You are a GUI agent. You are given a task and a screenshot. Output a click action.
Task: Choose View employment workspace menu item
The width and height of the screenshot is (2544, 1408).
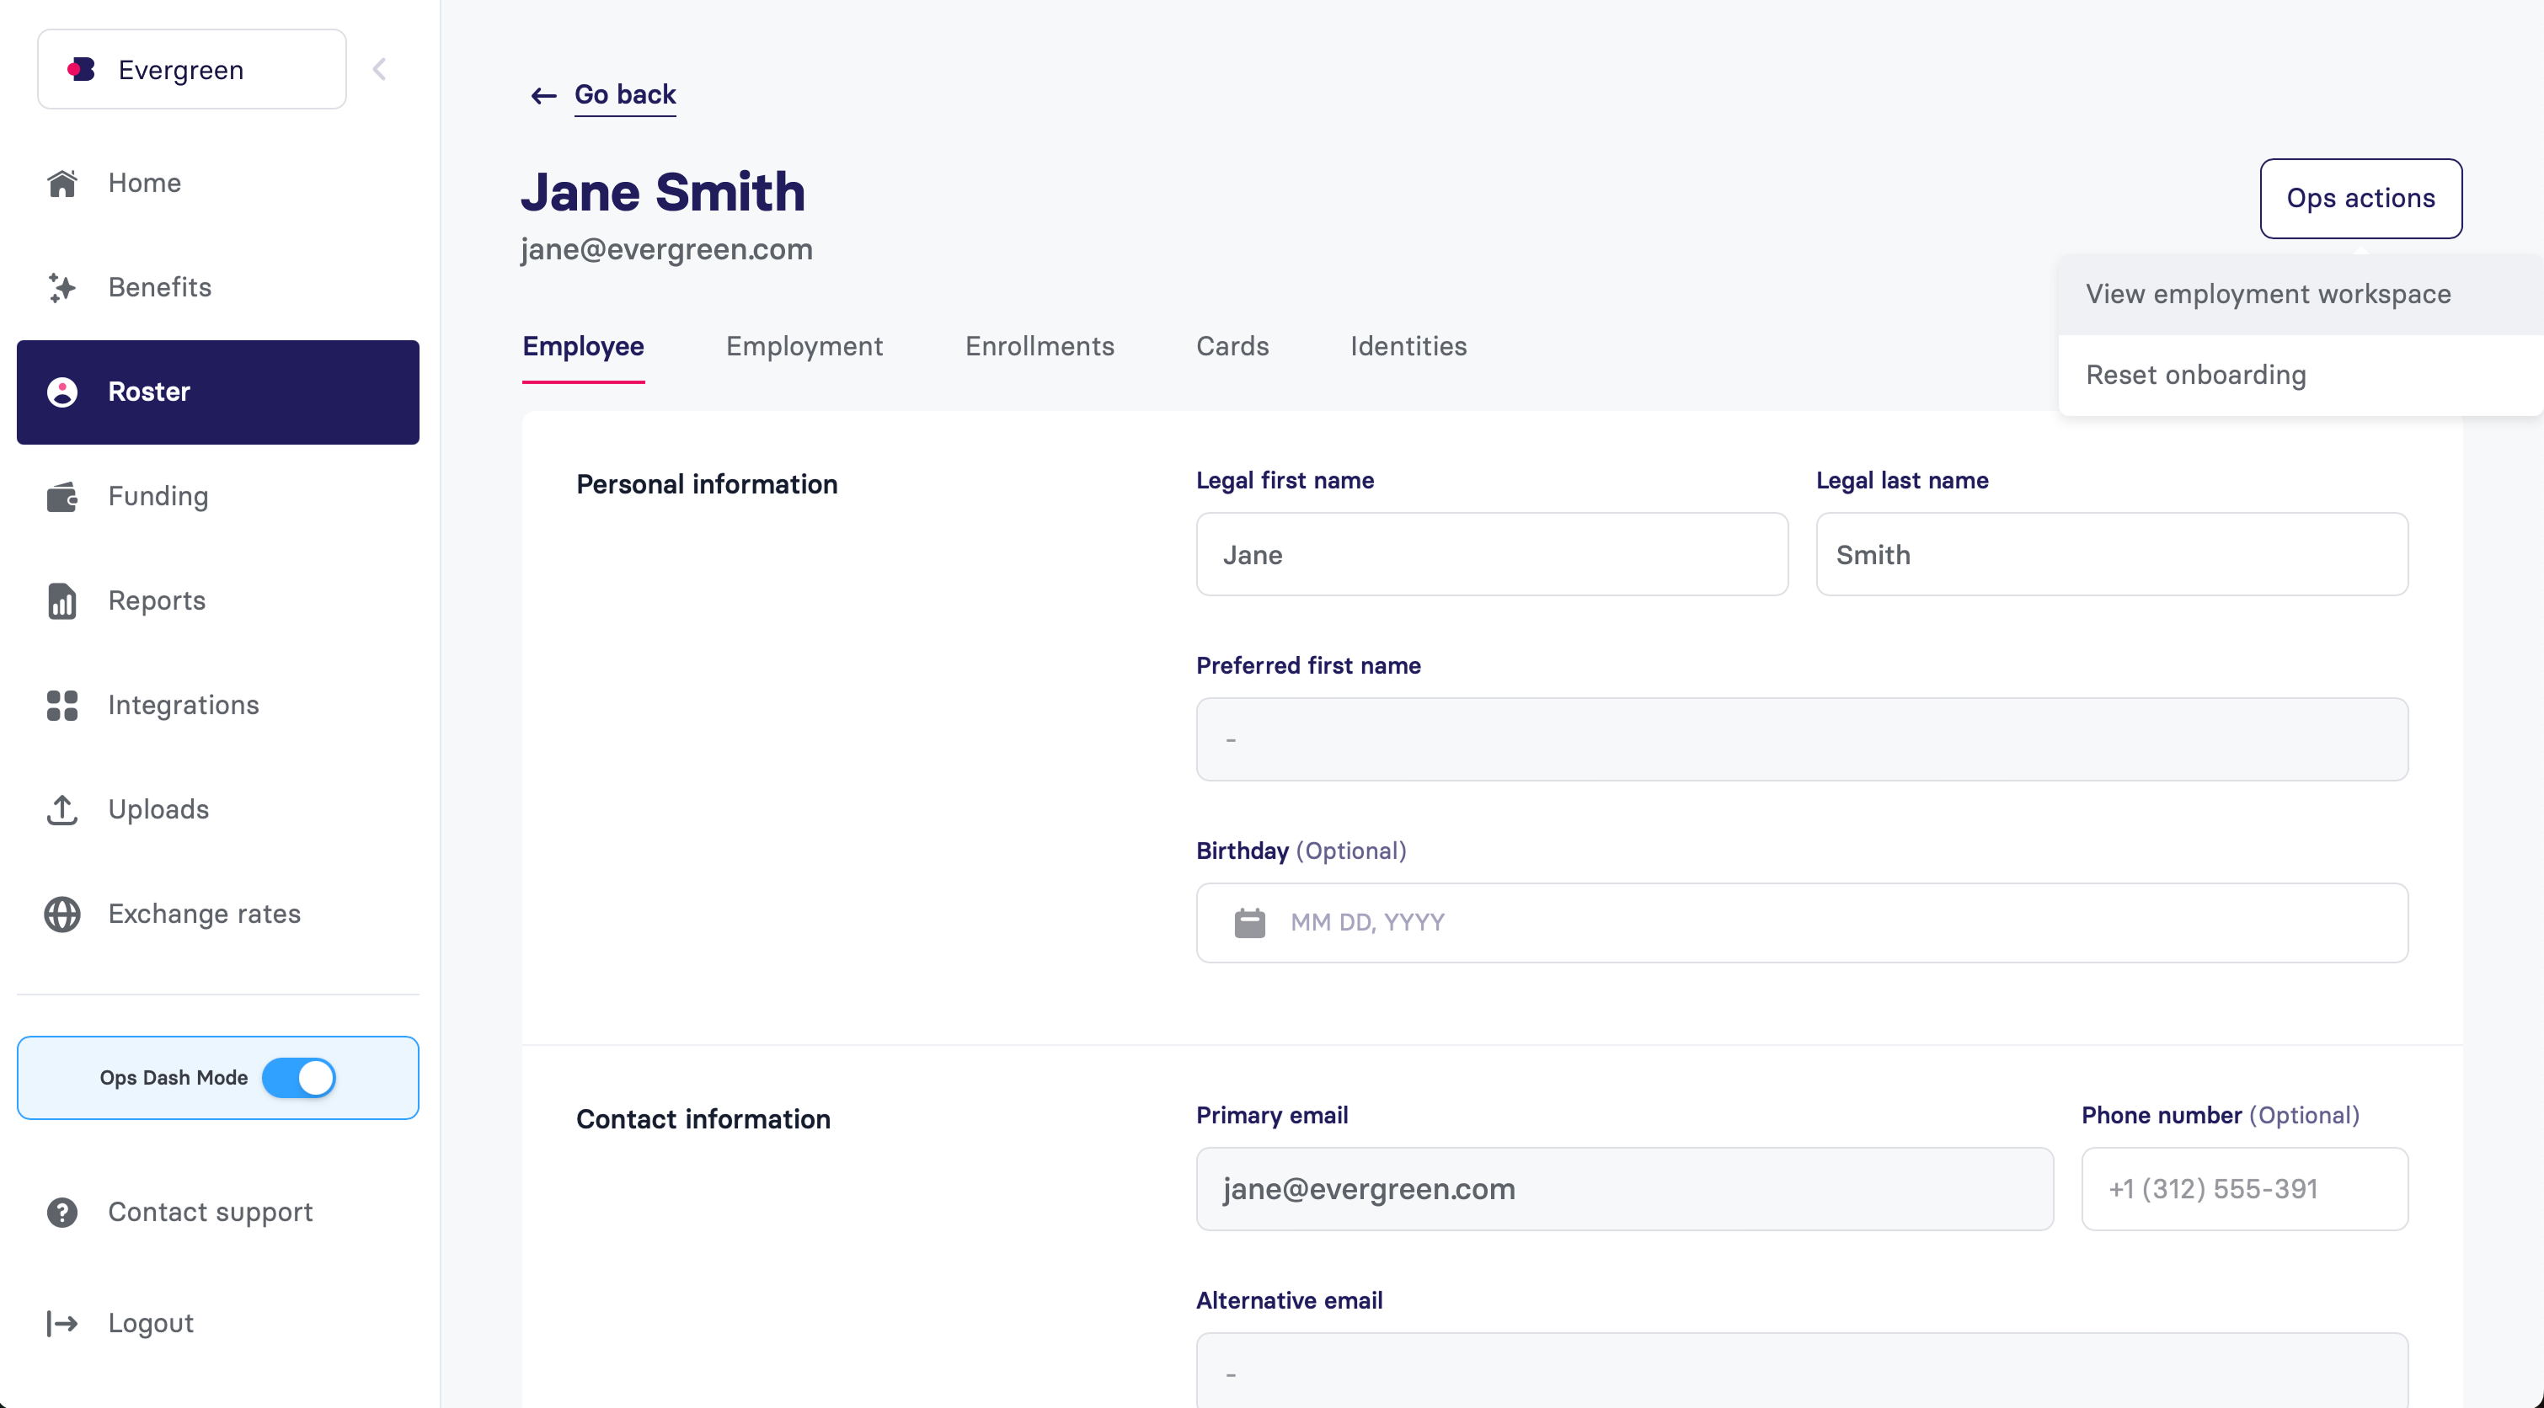[2268, 294]
